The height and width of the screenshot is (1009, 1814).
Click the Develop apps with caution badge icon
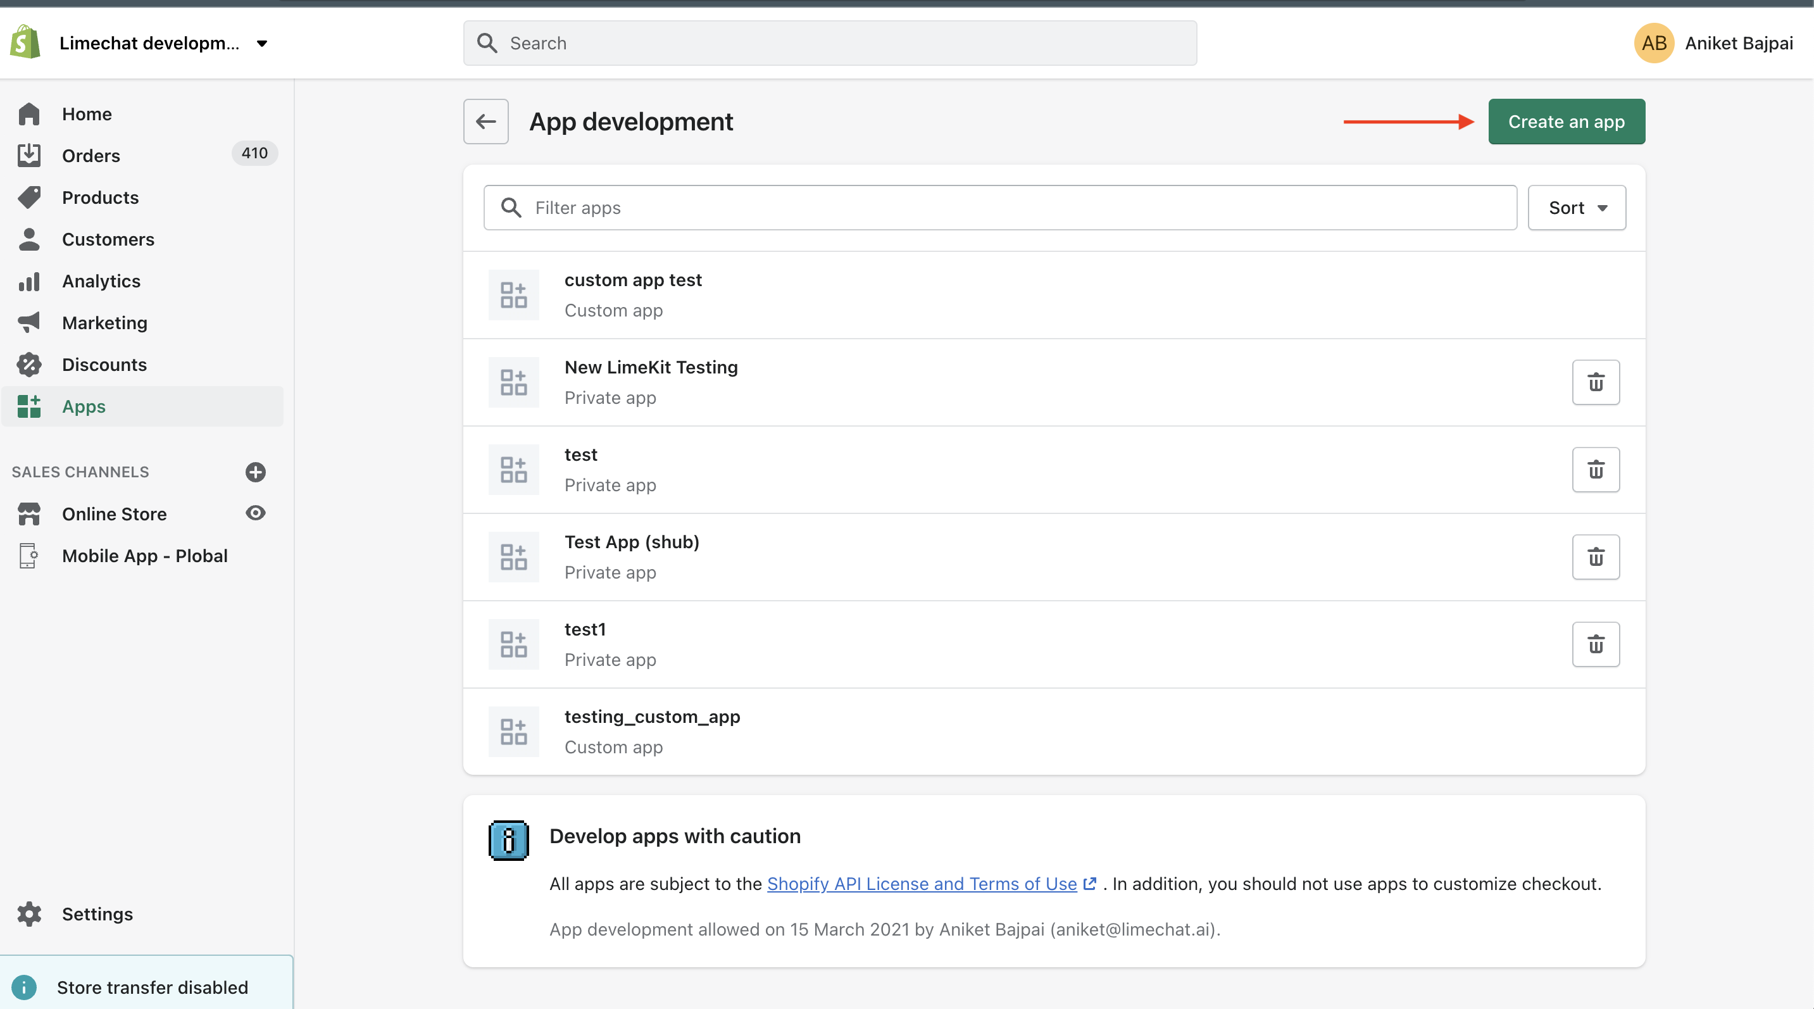click(508, 840)
